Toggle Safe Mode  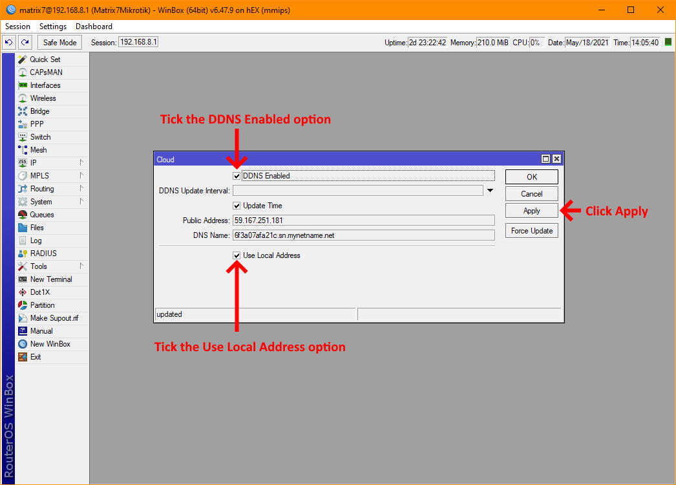tap(59, 42)
